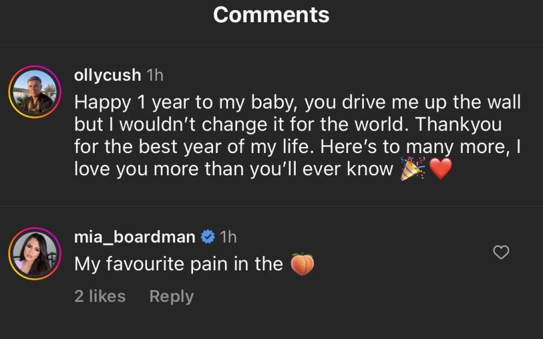Tap the party popper emoji in the caption

413,169
